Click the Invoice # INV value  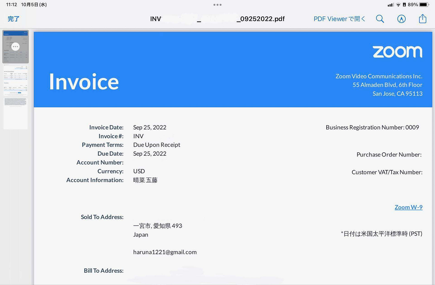click(x=138, y=136)
